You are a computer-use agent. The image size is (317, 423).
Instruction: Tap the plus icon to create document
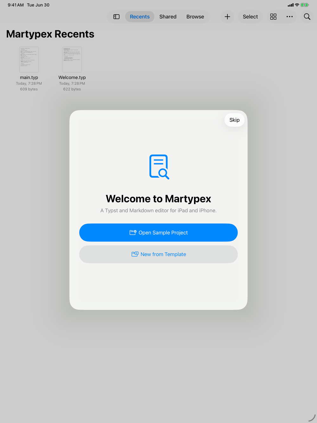[227, 17]
